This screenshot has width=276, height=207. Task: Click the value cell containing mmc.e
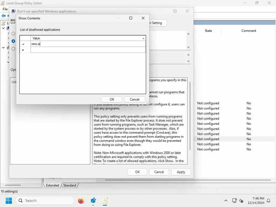coord(88,44)
